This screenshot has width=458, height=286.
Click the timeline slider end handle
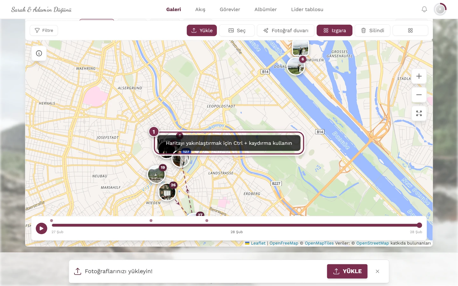(420, 225)
